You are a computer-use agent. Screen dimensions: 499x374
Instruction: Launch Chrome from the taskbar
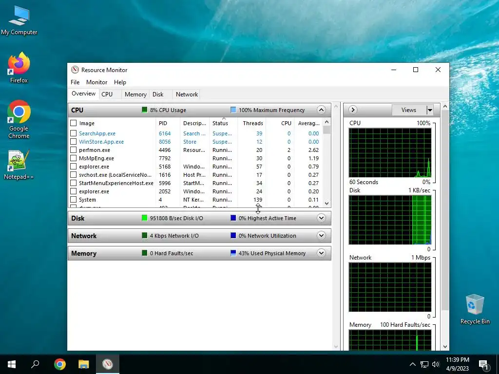pyautogui.click(x=60, y=364)
